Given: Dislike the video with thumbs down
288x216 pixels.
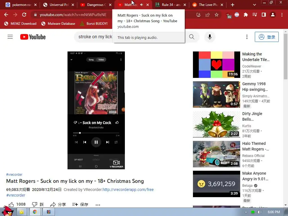Looking at the screenshot, I should 38,204.
